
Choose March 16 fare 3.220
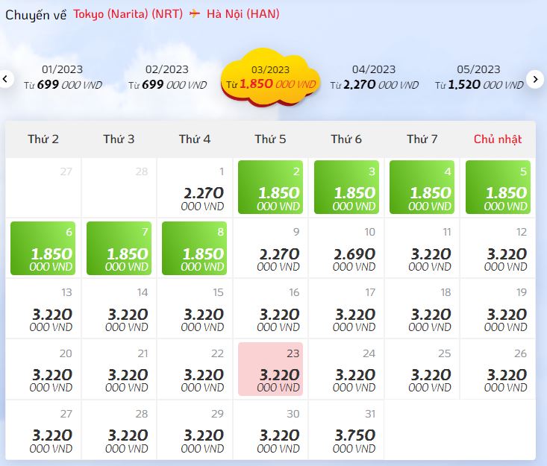(x=270, y=309)
